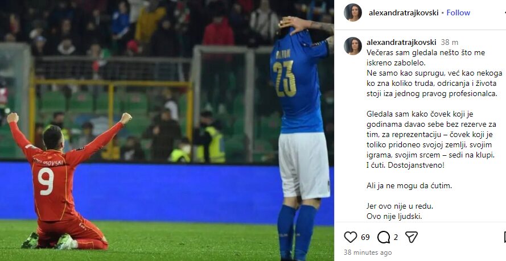Open comments via speech bubble icon
506x261 pixels.
coord(384,237)
